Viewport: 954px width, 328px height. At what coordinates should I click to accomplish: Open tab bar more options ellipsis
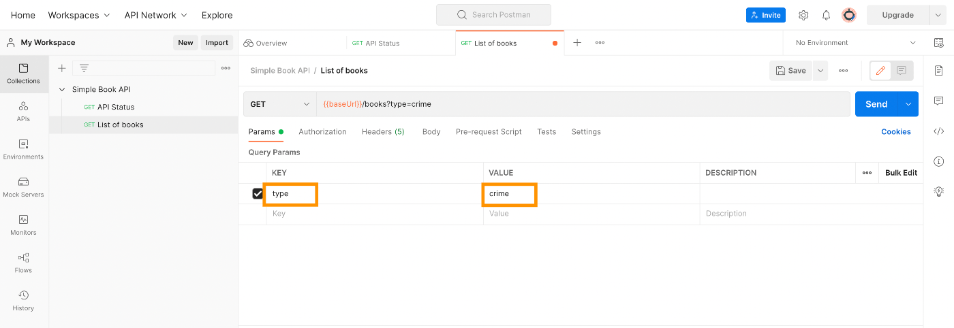click(600, 43)
